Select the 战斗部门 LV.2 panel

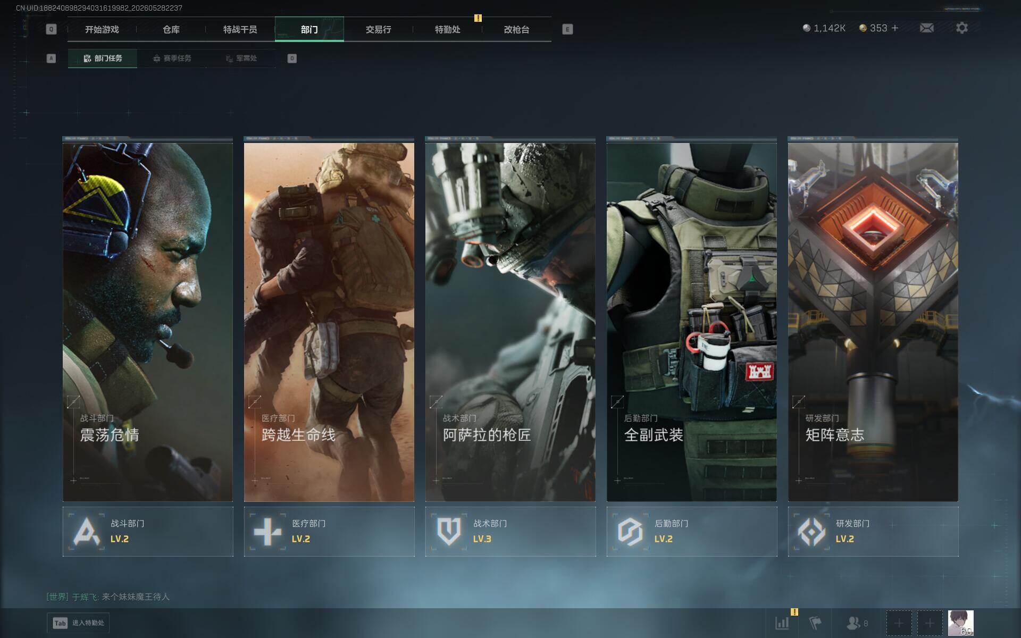148,532
